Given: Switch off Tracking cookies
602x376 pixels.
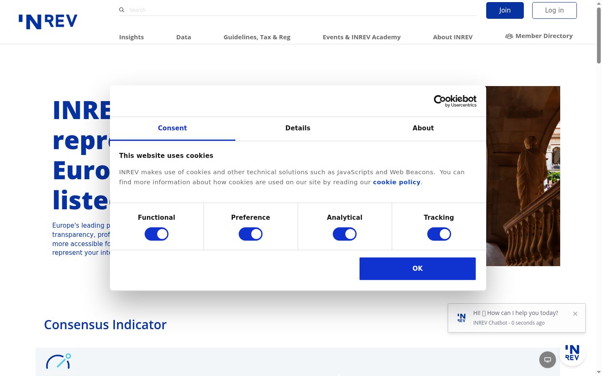Looking at the screenshot, I should [x=439, y=234].
